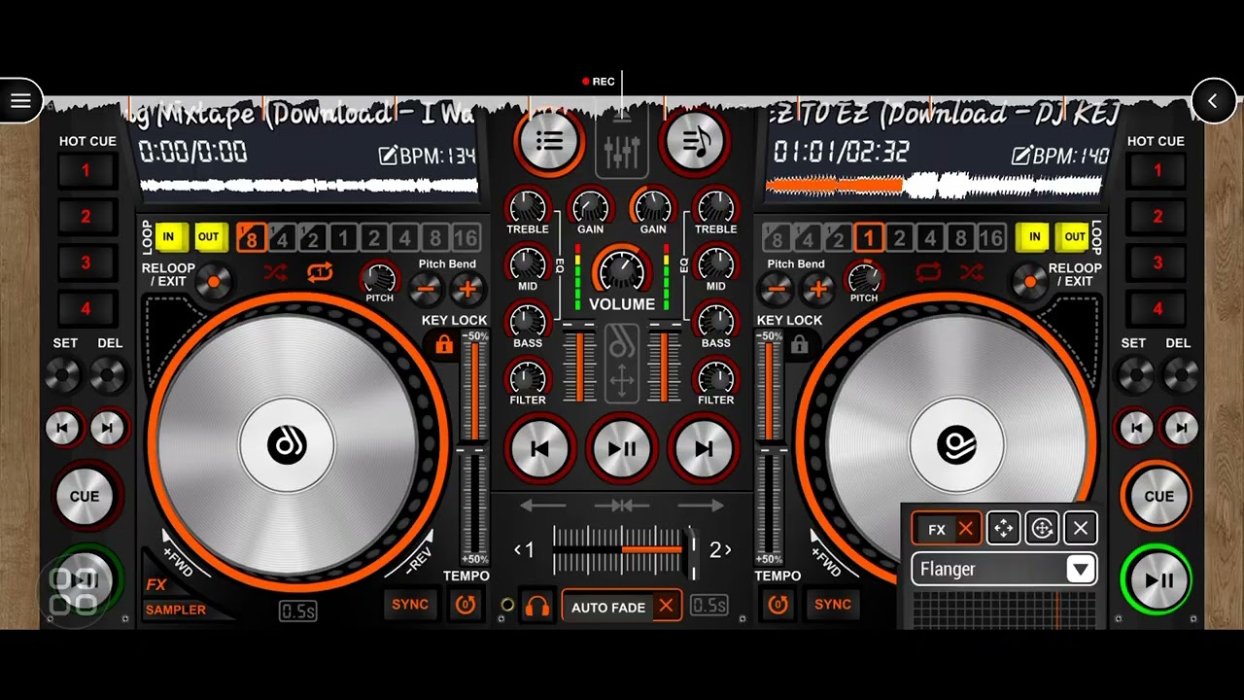Screen dimensions: 1244x700
Task: Toggle right deck key lock padlock
Action: pos(799,344)
